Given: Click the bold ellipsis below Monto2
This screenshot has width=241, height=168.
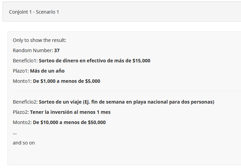Looking at the screenshot, I should point(15,133).
